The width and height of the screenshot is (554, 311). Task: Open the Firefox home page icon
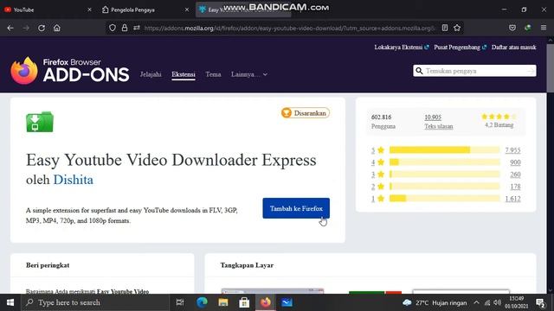(57, 28)
